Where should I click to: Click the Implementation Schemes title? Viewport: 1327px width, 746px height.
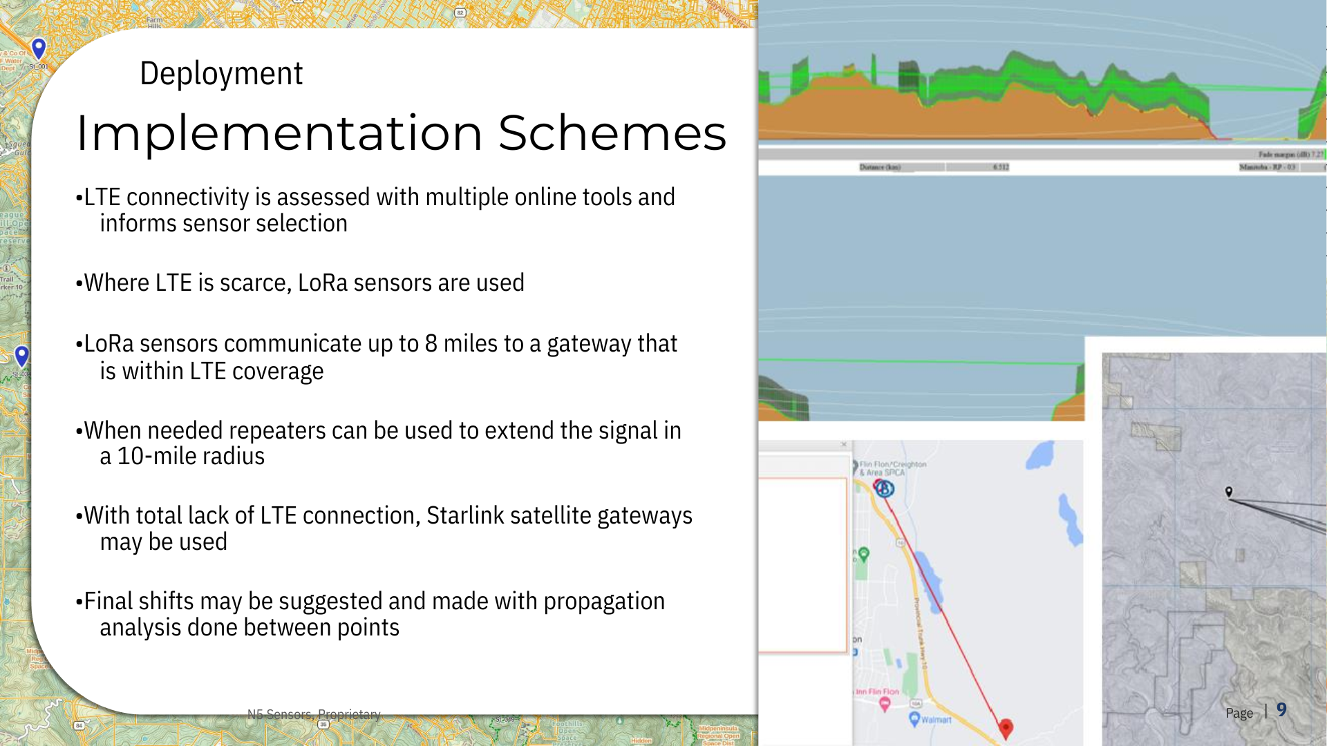coord(401,133)
